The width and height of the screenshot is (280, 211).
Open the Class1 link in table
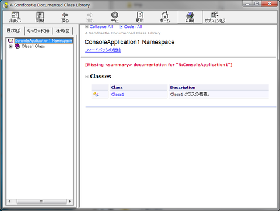(x=118, y=94)
